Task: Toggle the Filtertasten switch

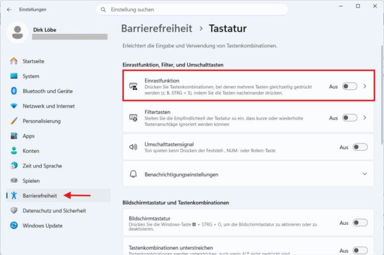Action: (349, 118)
